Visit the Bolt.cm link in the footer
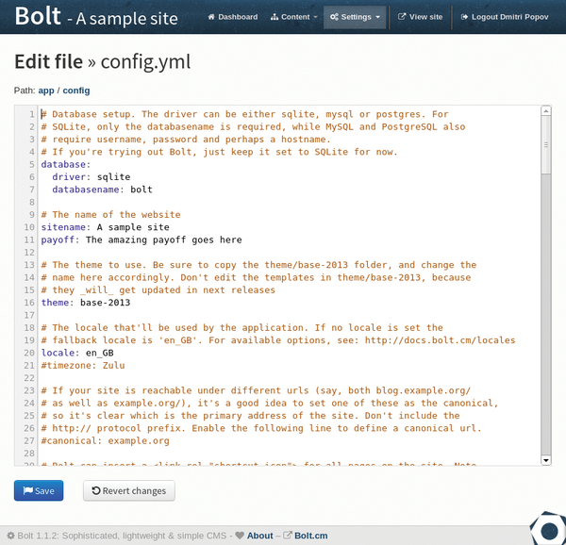This screenshot has width=566, height=545. pos(310,535)
